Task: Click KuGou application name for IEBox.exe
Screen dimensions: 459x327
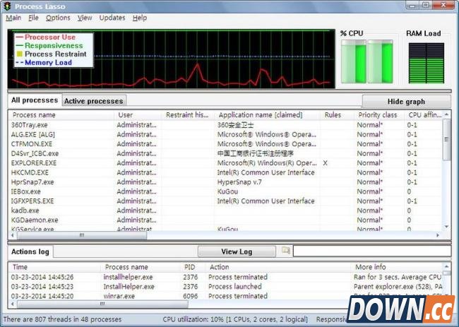Action: point(227,191)
